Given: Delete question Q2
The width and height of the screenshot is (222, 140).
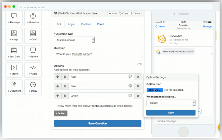Looking at the screenshot, I should [x=135, y=13].
